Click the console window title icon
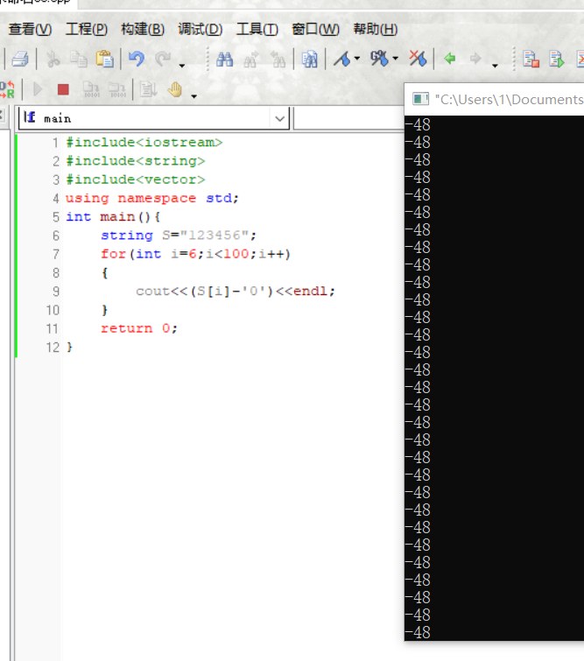Screen dimensions: 584x661 [x=420, y=99]
